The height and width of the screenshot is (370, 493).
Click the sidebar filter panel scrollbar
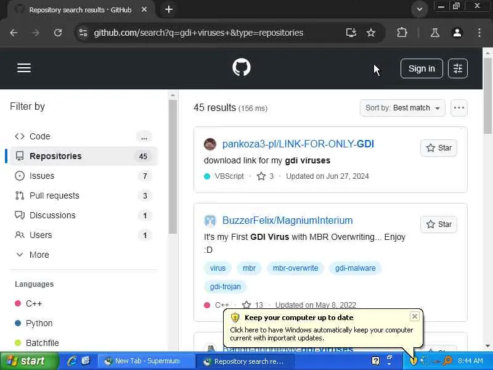[x=173, y=166]
